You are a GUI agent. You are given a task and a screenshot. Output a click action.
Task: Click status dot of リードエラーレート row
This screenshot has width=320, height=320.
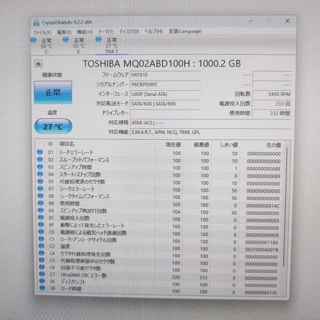tap(40, 152)
